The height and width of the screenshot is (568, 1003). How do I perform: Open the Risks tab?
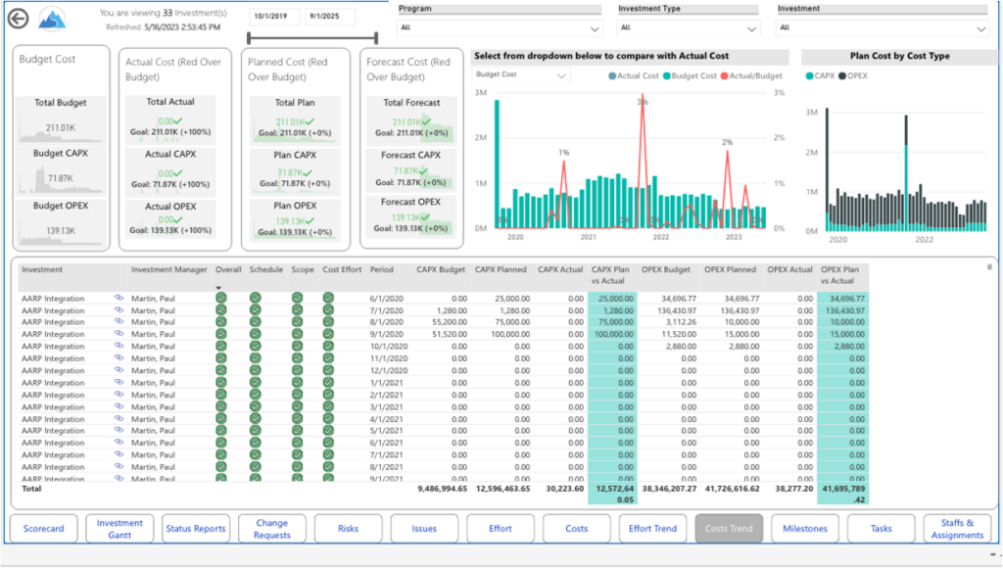coord(348,529)
